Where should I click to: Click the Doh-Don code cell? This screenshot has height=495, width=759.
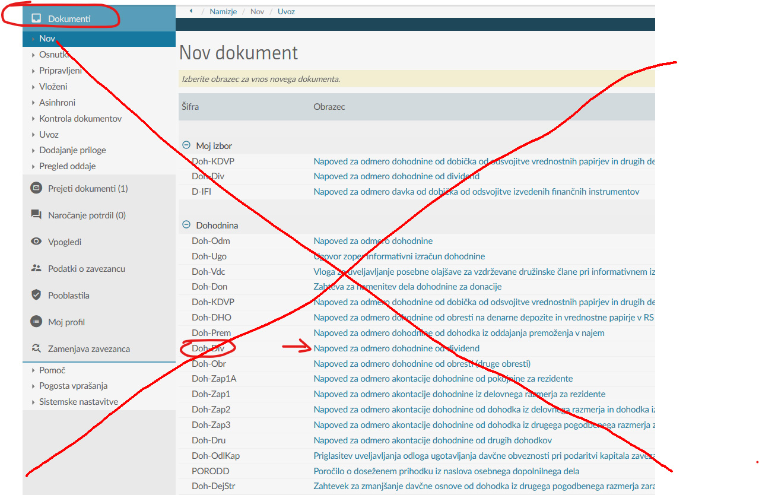[x=209, y=287]
